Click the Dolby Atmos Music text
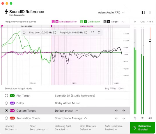Viewport: 156px width, 134px height. 67,103
